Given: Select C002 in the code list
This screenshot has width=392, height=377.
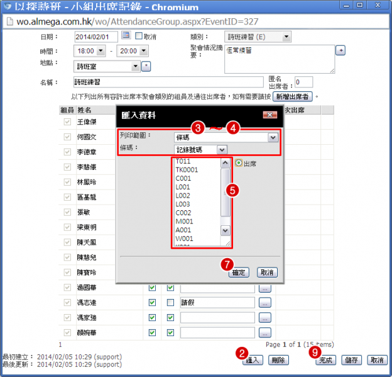Looking at the screenshot, I should pos(183,213).
